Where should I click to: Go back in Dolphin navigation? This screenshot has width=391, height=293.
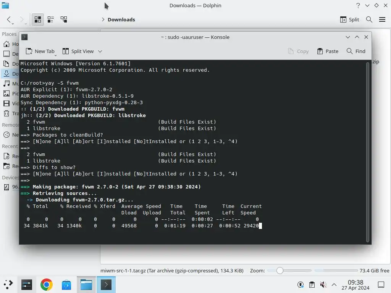tap(9, 19)
